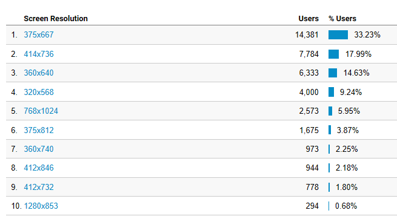
Task: Sort by the Users column header
Action: coord(309,18)
